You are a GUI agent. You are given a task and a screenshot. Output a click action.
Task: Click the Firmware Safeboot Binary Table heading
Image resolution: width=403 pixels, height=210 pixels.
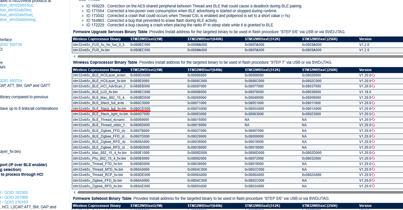102,198
